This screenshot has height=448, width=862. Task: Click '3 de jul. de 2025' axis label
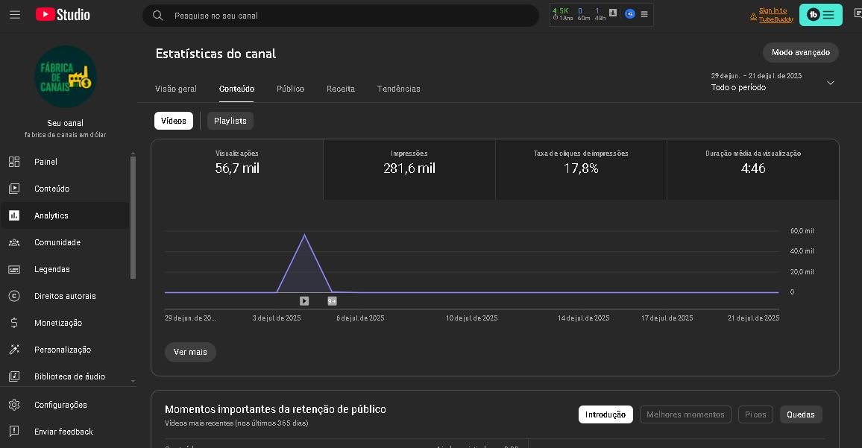point(277,318)
